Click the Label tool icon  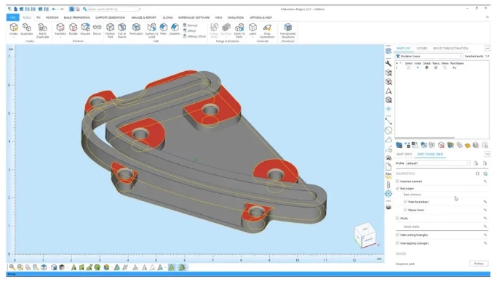pos(252,28)
